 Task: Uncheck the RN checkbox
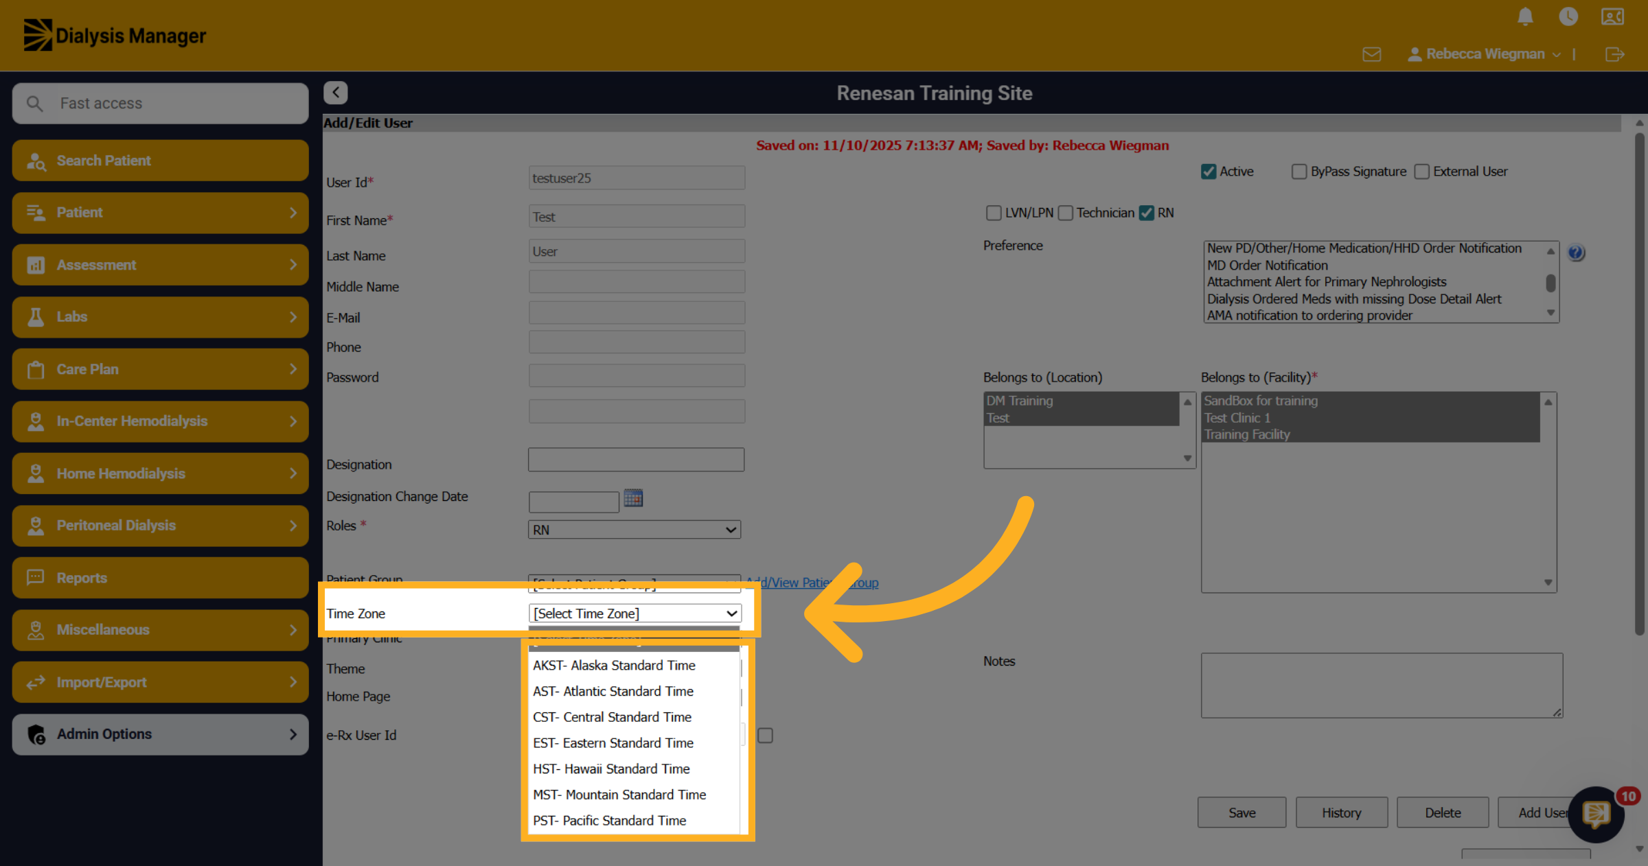coord(1147,213)
